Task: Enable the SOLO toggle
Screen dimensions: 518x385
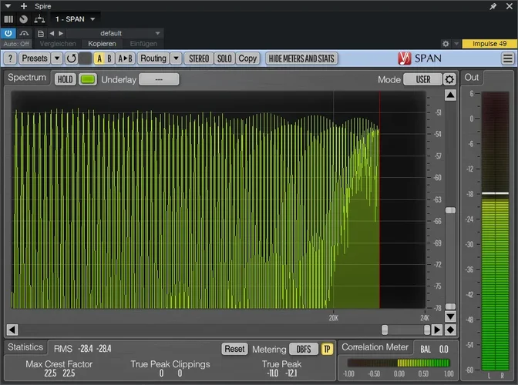Action: [x=224, y=59]
